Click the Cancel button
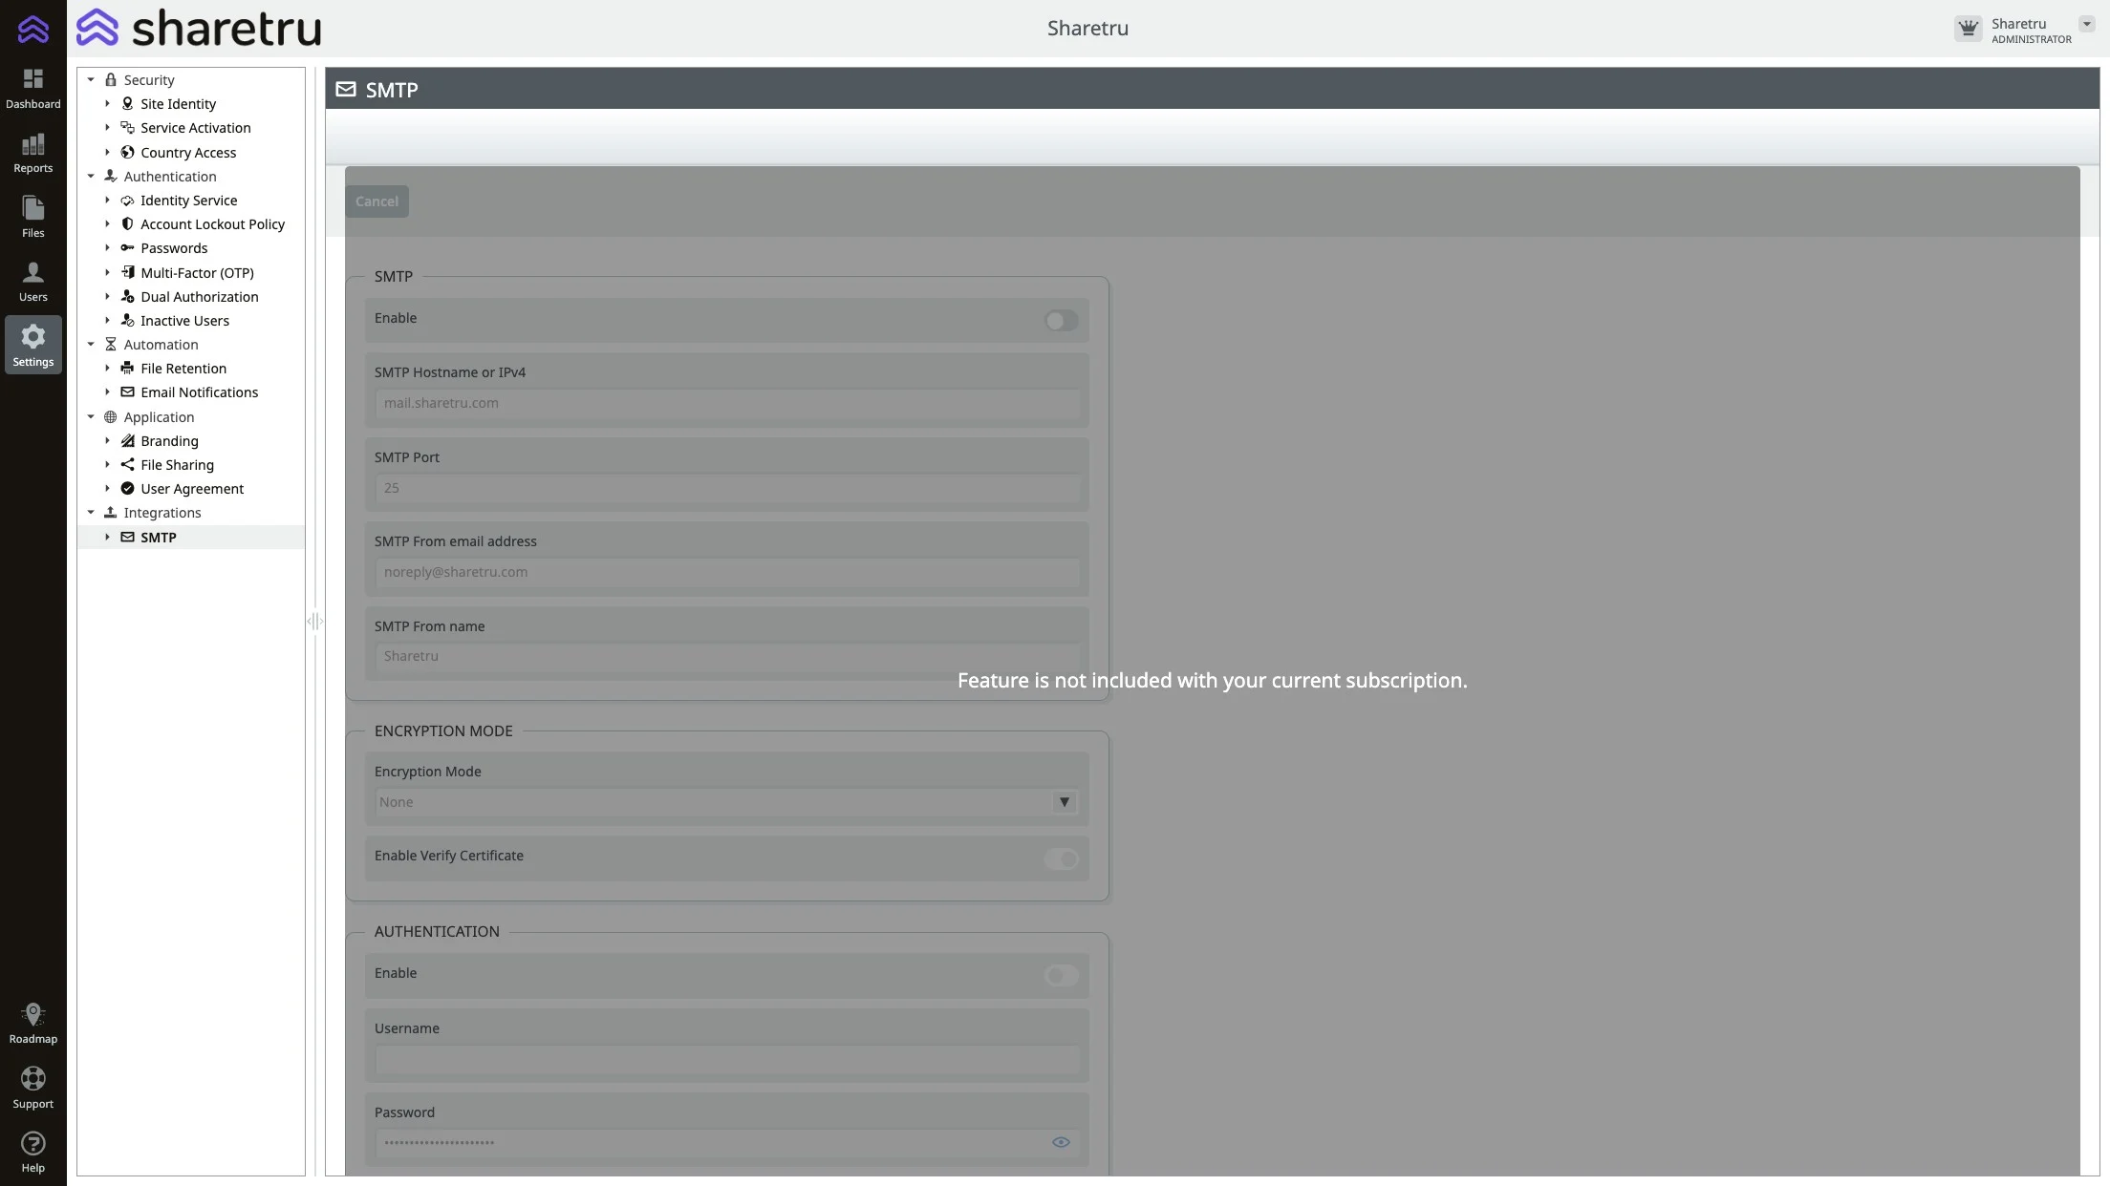Screen dimensions: 2110x1186 pyautogui.click(x=377, y=201)
